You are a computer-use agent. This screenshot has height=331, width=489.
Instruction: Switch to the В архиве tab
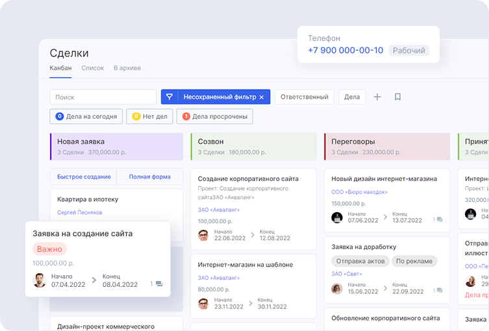127,68
